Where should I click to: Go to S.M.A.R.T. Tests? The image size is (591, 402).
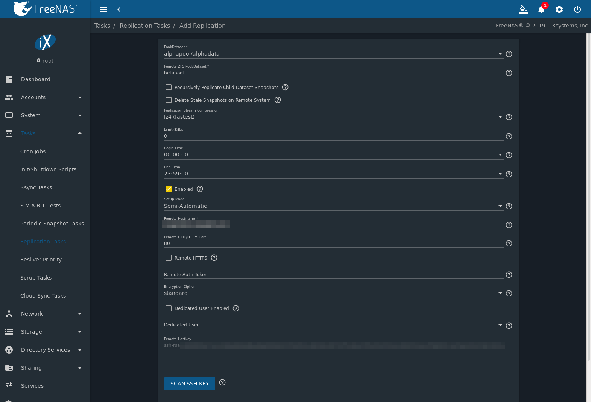(x=45, y=206)
